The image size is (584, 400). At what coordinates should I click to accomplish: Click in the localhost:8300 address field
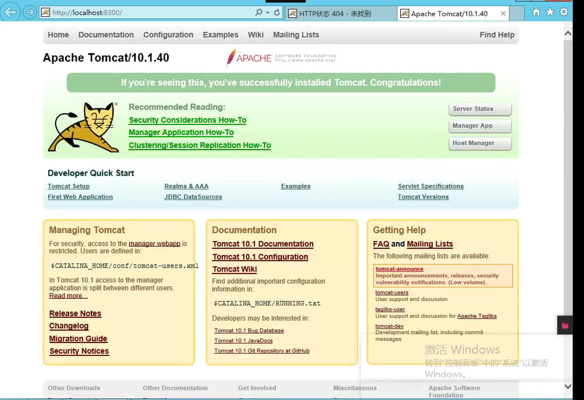pyautogui.click(x=145, y=13)
